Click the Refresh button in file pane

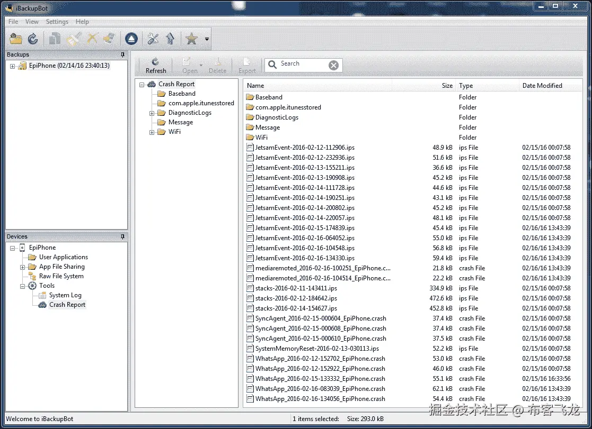pyautogui.click(x=156, y=66)
